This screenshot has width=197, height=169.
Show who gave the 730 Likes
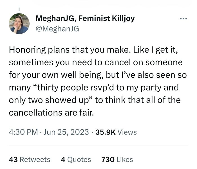117,160
